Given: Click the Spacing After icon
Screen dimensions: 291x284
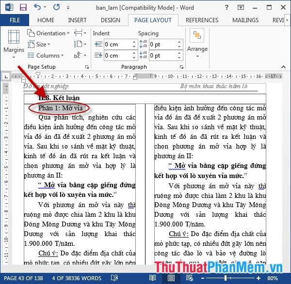Looking at the screenshot, I should coord(143,55).
